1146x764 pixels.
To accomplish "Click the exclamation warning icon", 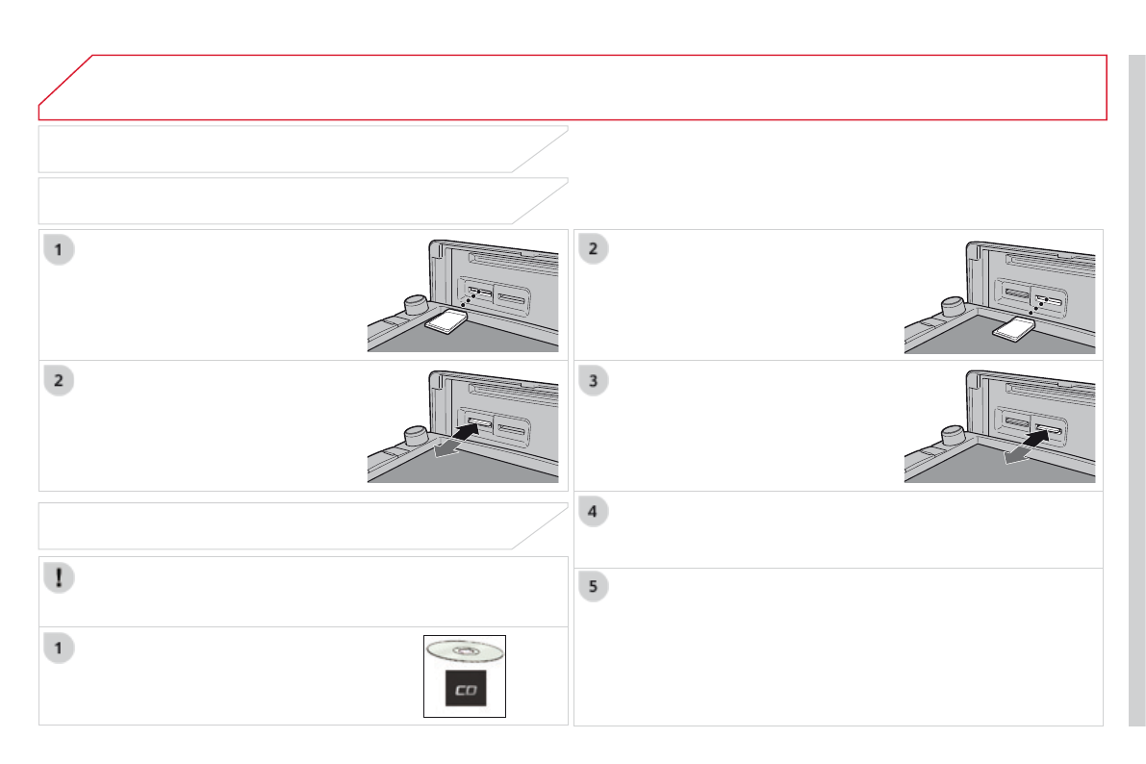I will pyautogui.click(x=60, y=577).
